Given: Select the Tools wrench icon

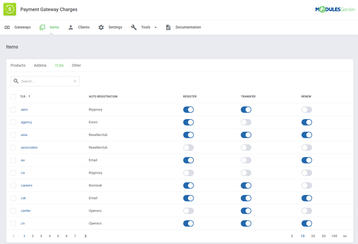Looking at the screenshot, I should [x=134, y=27].
